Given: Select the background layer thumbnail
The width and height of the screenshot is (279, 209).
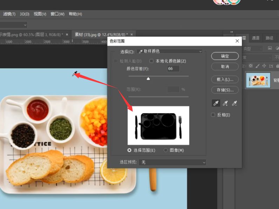Looking at the screenshot, I should tap(258, 80).
